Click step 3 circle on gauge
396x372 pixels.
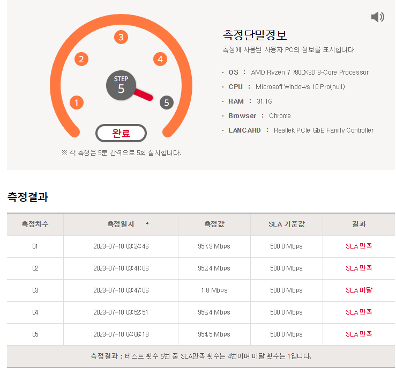pyautogui.click(x=121, y=37)
